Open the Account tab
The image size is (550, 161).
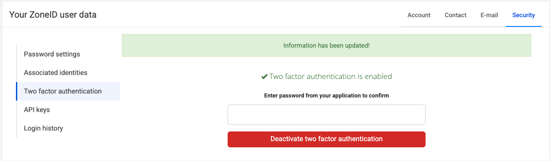[419, 15]
